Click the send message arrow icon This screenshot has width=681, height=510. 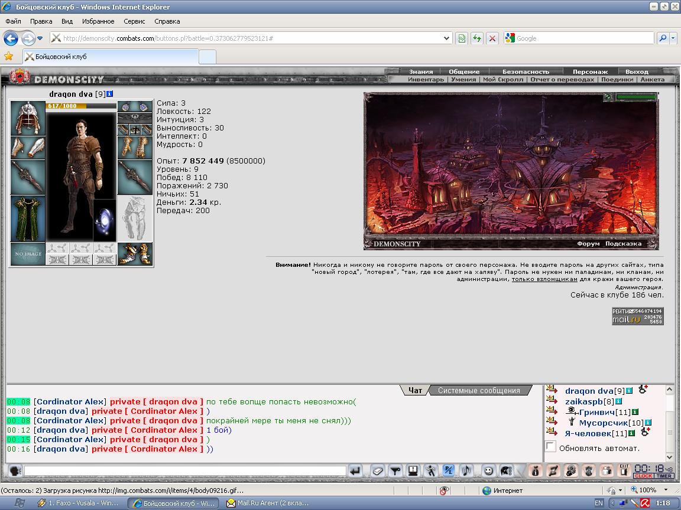pyautogui.click(x=355, y=470)
